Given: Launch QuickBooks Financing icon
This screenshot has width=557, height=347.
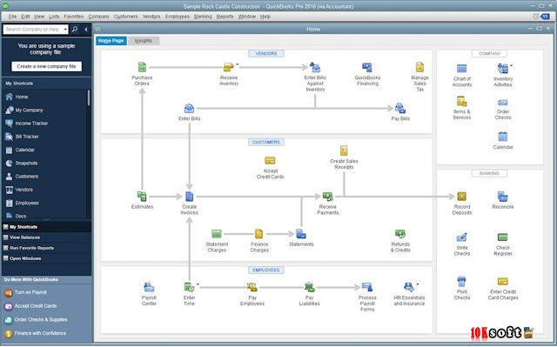Looking at the screenshot, I should click(x=367, y=67).
